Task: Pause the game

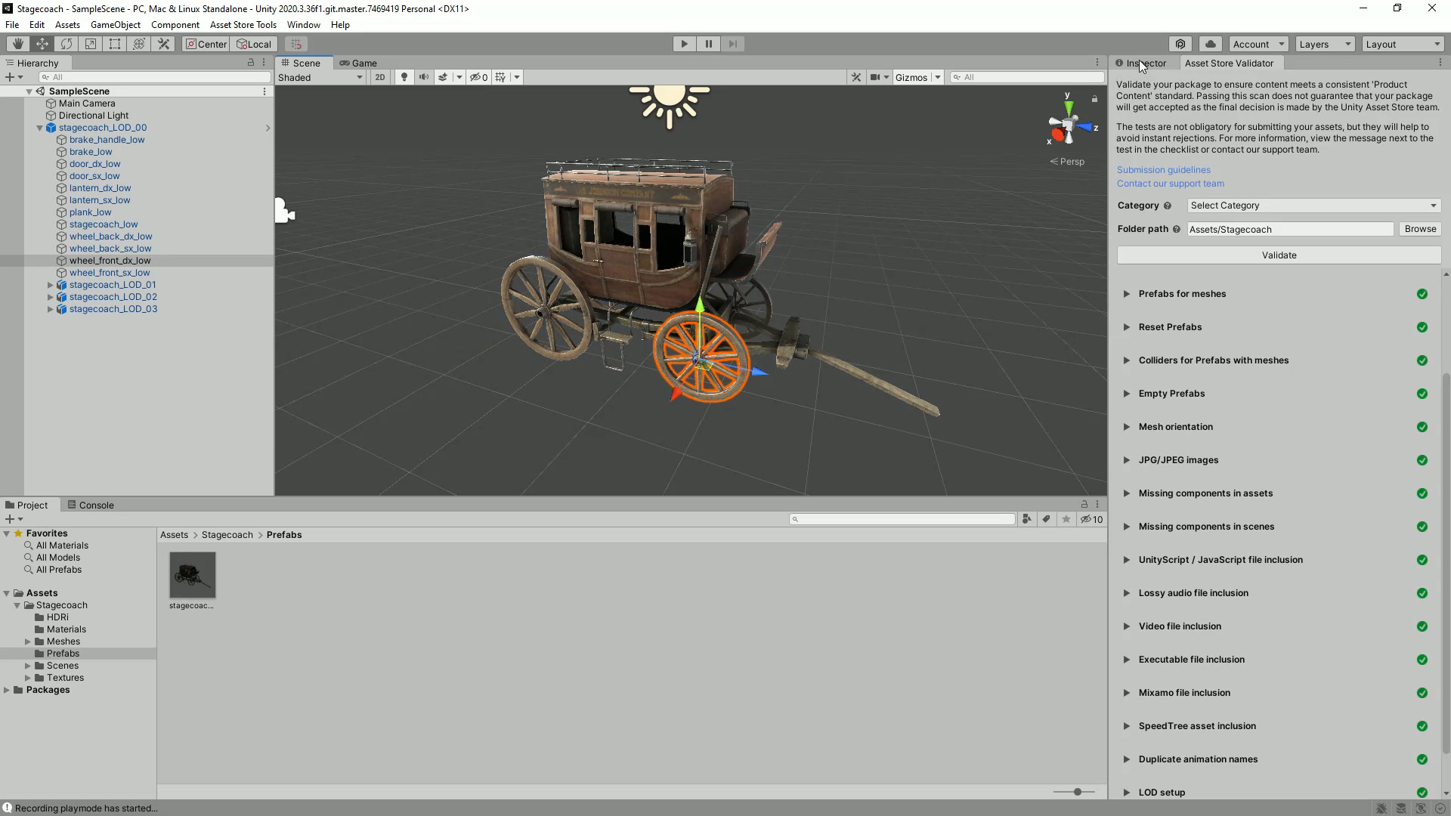Action: 709,44
